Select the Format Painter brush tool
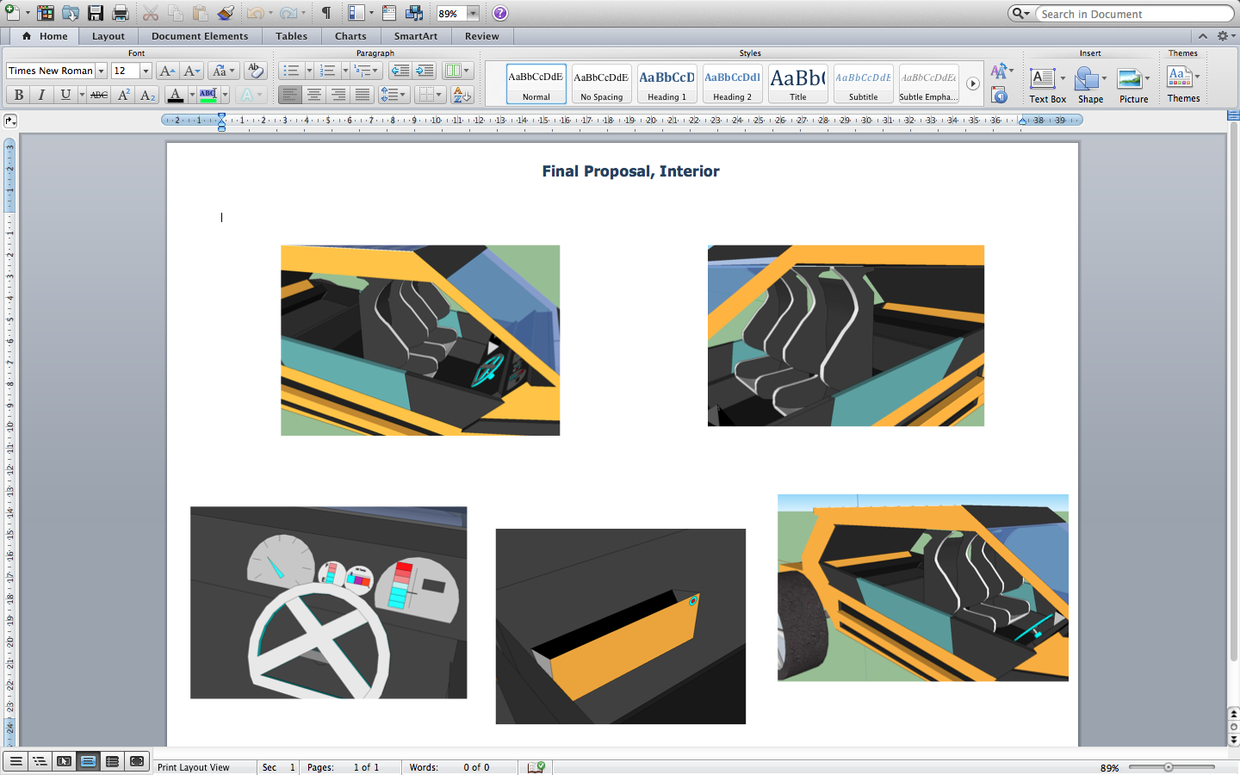Image resolution: width=1240 pixels, height=775 pixels. click(x=225, y=12)
